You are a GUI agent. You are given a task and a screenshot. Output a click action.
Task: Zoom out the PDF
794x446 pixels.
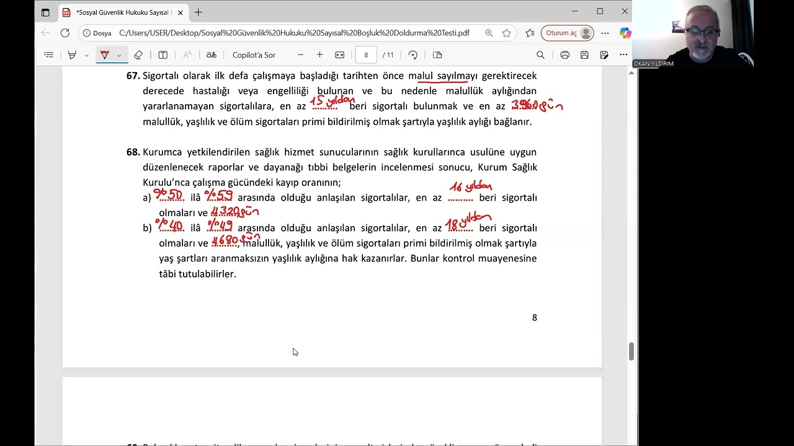coord(300,55)
